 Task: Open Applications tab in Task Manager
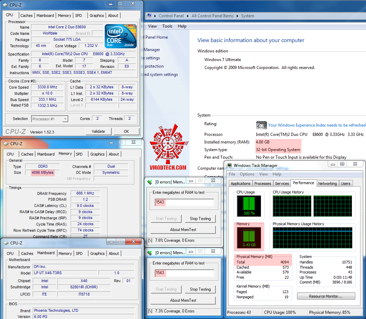(x=241, y=183)
